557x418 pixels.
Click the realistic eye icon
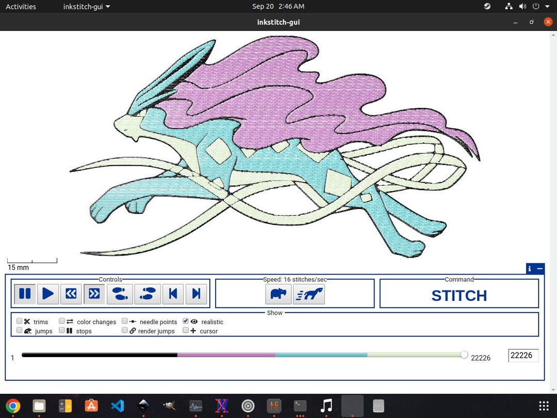(x=194, y=321)
